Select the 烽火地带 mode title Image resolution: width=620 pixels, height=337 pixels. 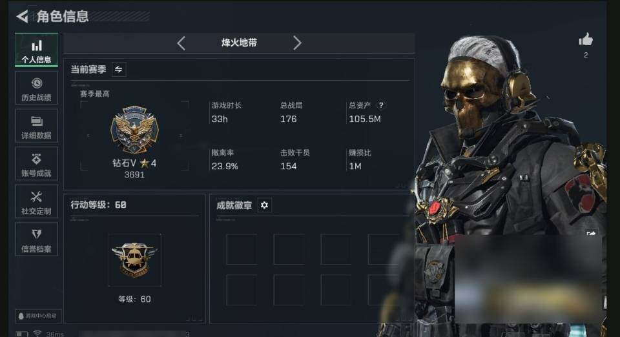(x=239, y=43)
